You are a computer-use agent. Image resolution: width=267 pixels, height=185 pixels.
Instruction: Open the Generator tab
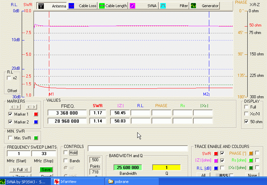[x=204, y=6]
